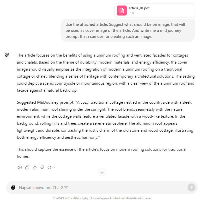
Task: Click the closing 'This should capture' paragraph
Action: click(101, 153)
